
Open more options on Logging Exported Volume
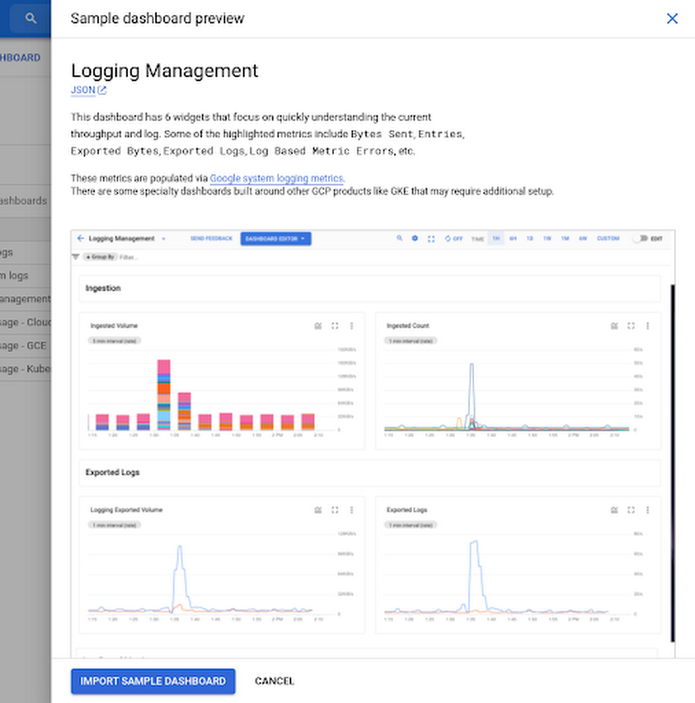(351, 510)
